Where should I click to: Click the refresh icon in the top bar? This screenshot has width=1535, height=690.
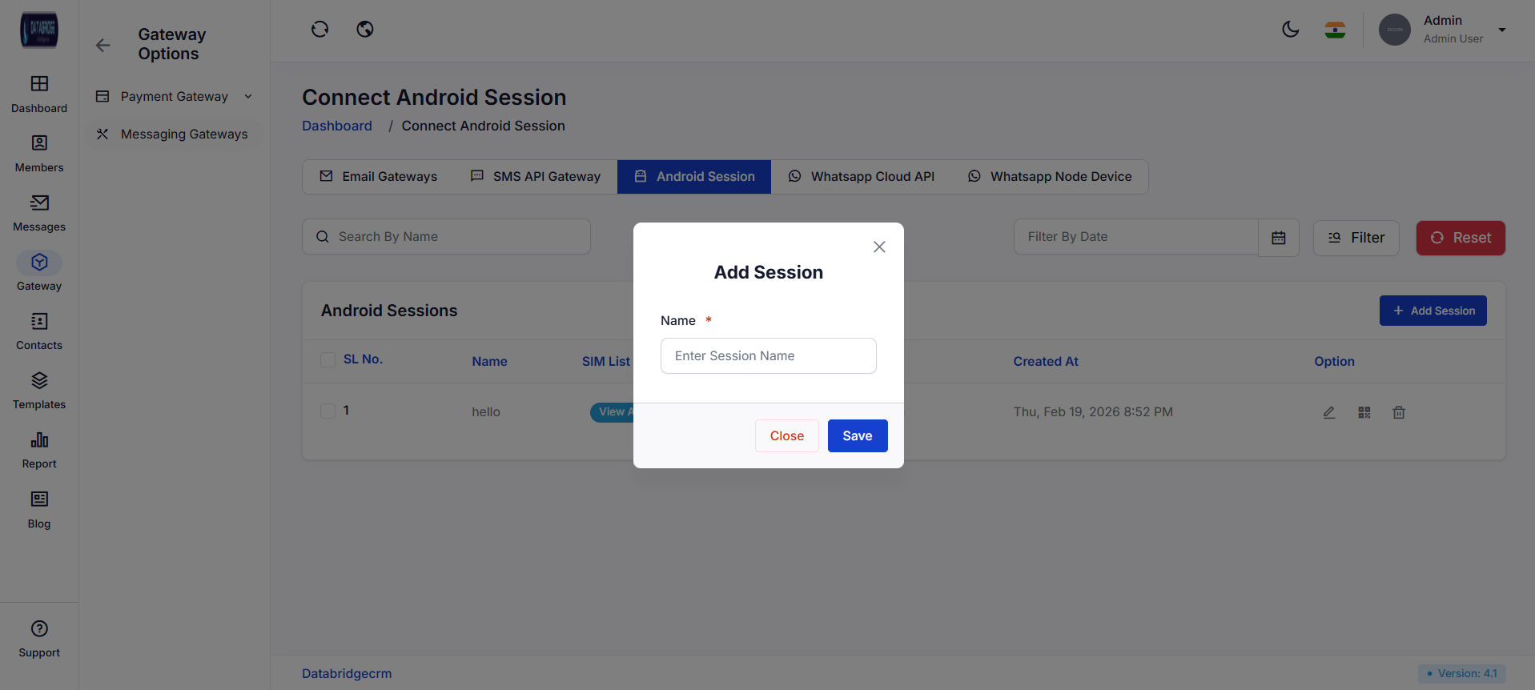pos(319,30)
